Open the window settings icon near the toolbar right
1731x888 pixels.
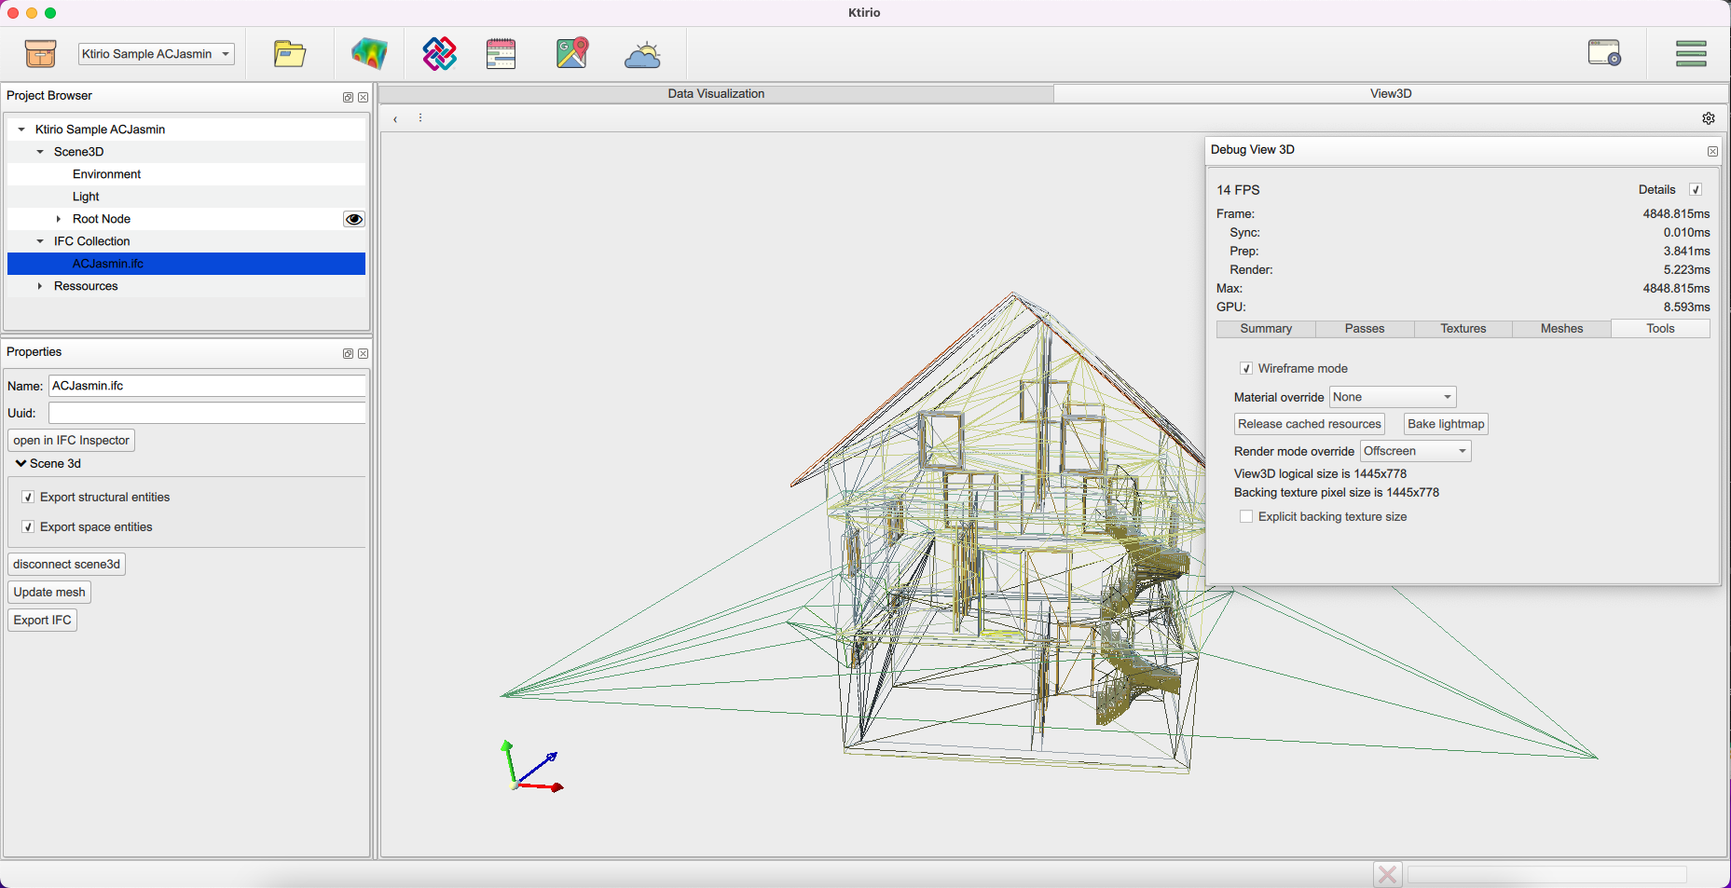pos(1604,53)
